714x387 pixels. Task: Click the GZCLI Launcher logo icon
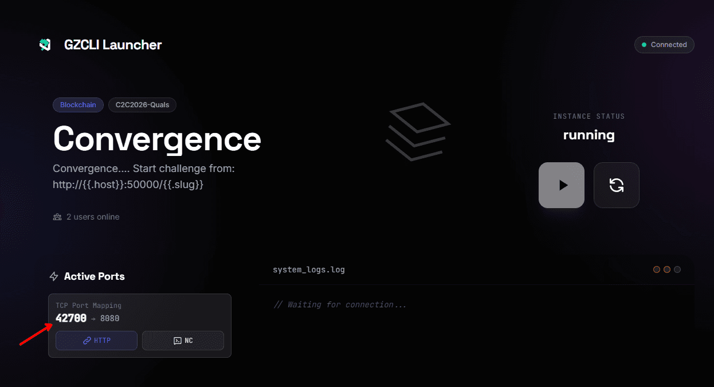pos(45,45)
